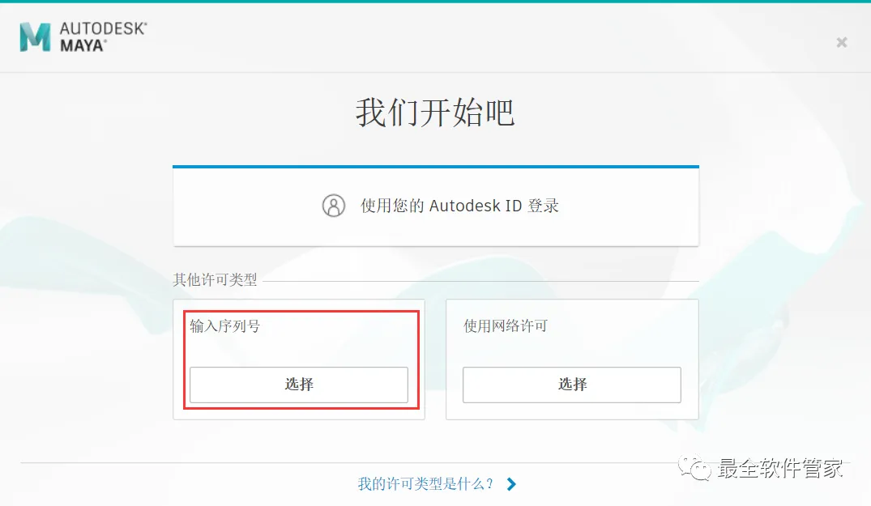The height and width of the screenshot is (506, 871).
Task: Click the 其他许可类型 section heading
Action: pos(215,279)
